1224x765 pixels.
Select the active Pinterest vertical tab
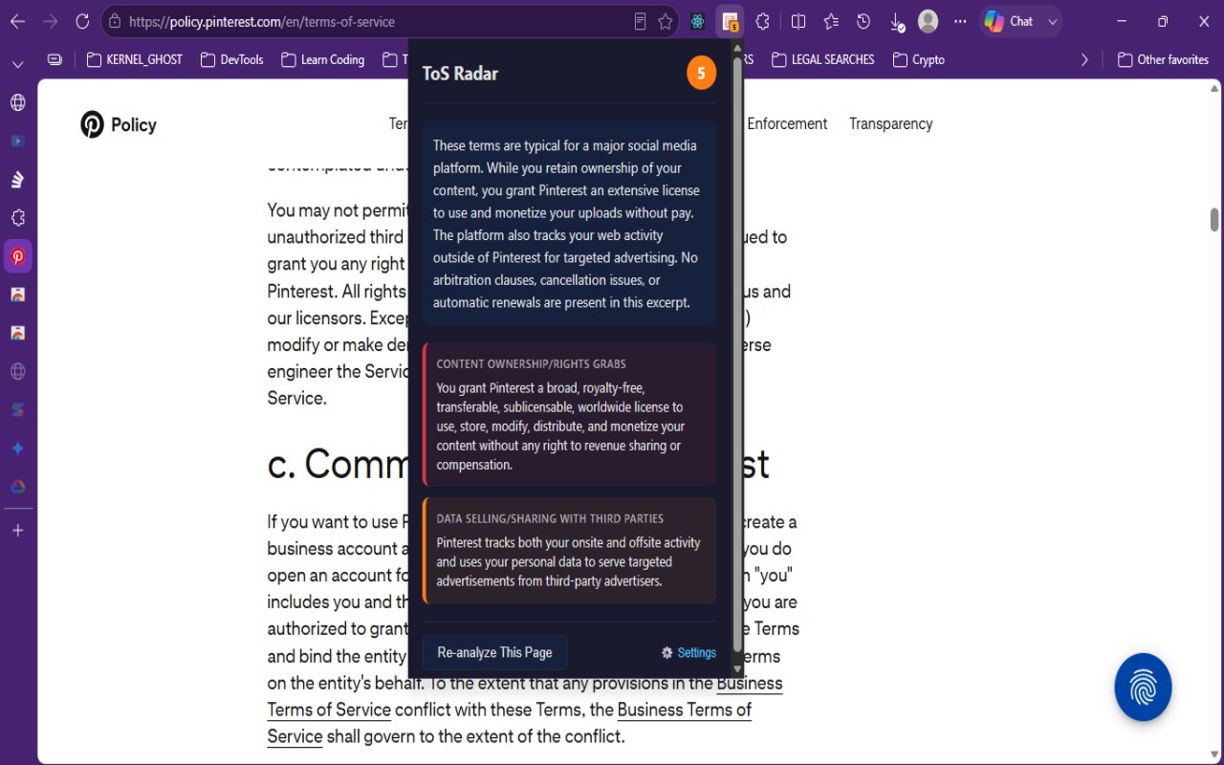(x=17, y=256)
